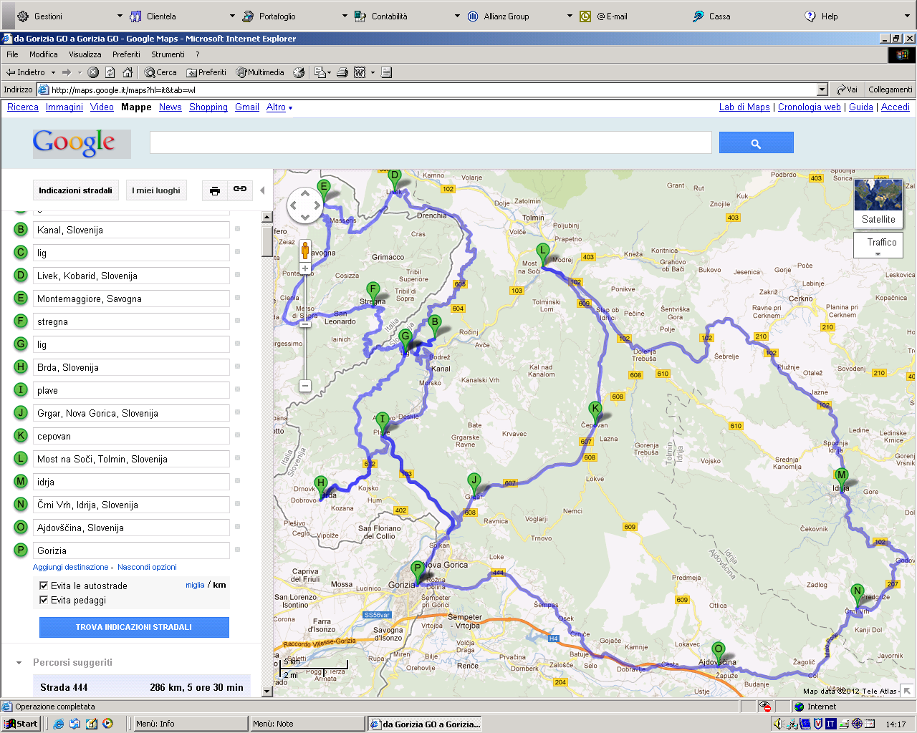Viewport: 917px width, 733px height.
Task: Click the Traffico map button
Action: point(878,245)
